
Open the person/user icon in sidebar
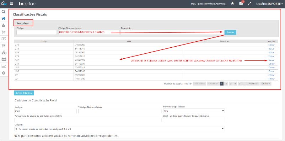tap(4, 25)
